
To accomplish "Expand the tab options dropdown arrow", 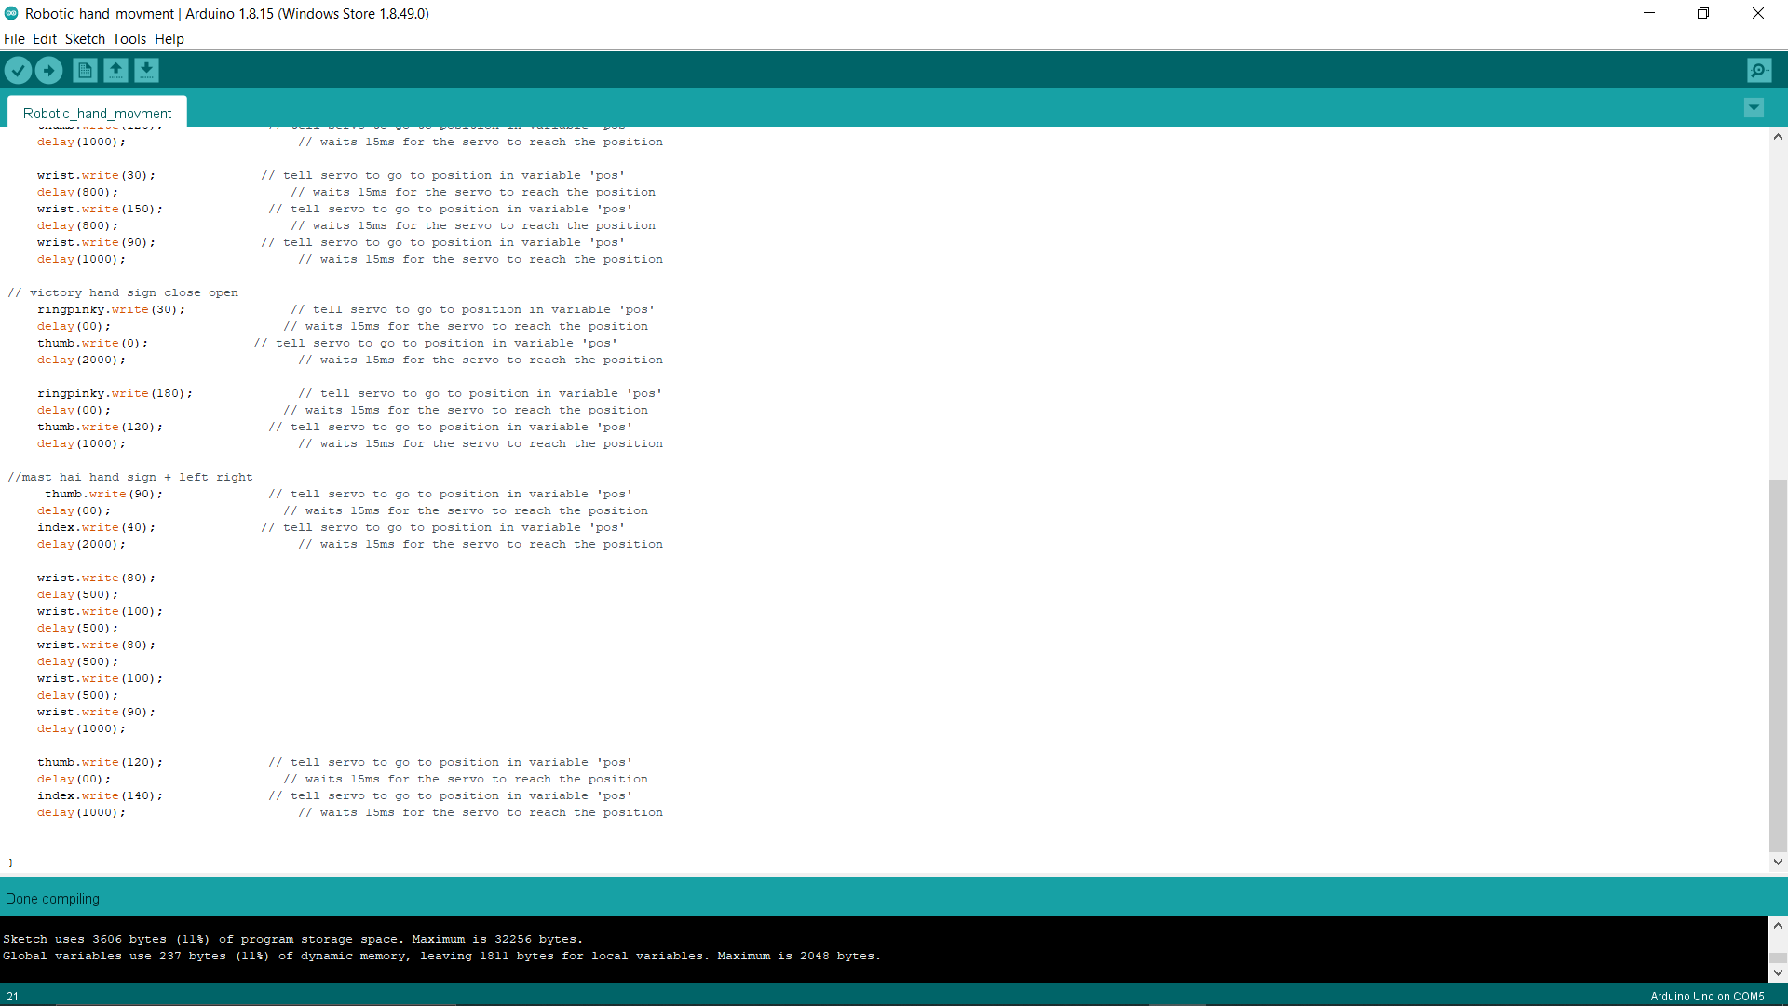I will pos(1754,108).
